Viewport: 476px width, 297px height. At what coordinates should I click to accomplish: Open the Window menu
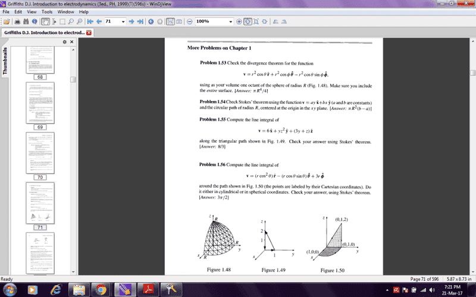65,12
